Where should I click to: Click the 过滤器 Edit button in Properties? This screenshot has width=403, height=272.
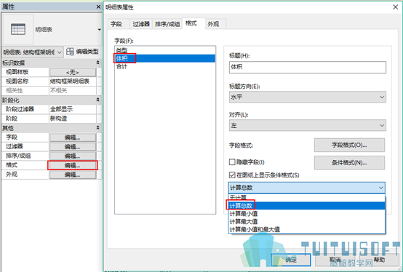(73, 147)
